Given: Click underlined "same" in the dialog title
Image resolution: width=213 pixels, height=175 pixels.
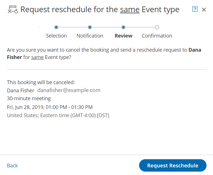Looking at the screenshot, I should [x=130, y=10].
